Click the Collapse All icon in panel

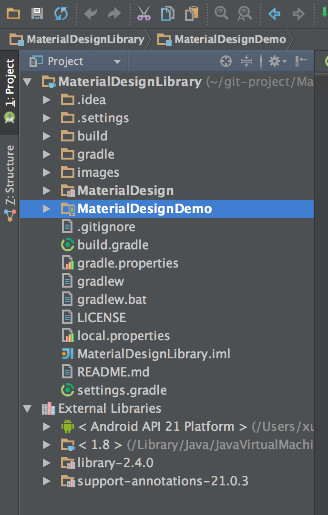246,61
